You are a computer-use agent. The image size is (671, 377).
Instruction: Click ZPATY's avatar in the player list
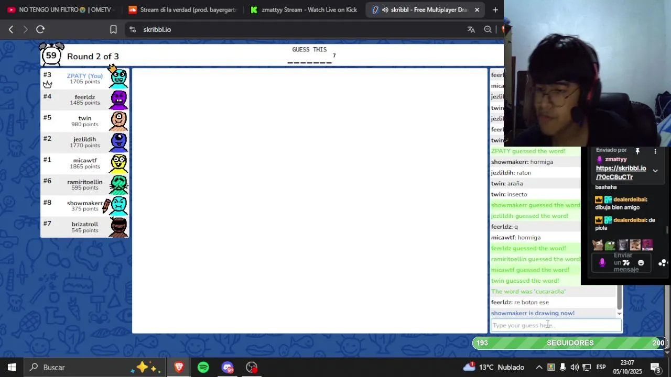click(x=119, y=78)
